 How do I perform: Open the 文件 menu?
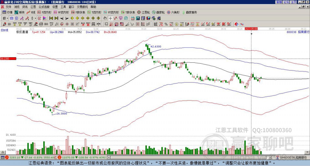[x=8, y=7]
